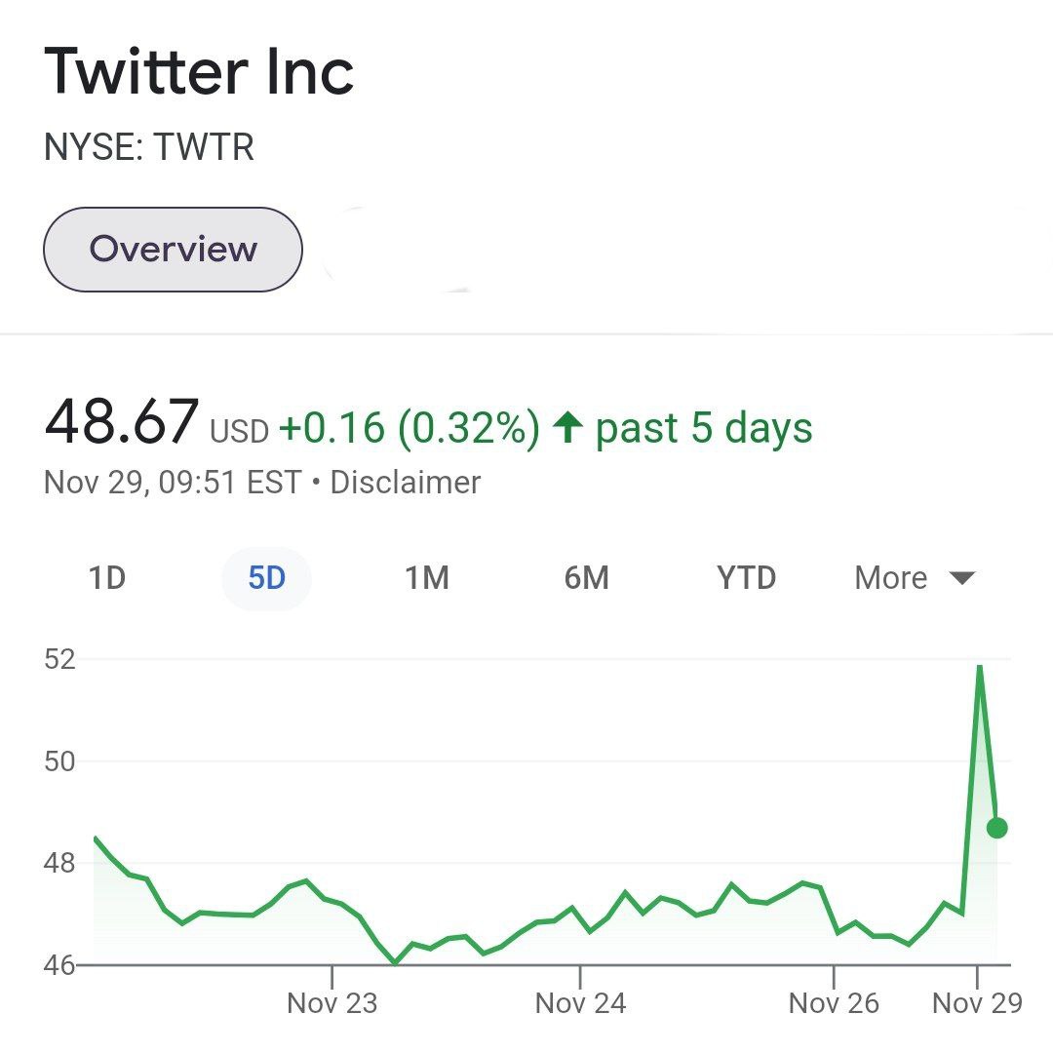Click the current stock price 48.67
Screen dimensions: 1053x1052
click(121, 424)
